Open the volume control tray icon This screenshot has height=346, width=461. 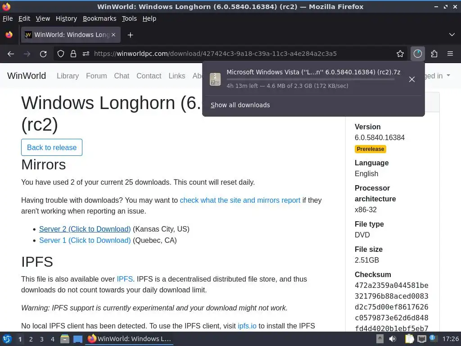(x=393, y=339)
